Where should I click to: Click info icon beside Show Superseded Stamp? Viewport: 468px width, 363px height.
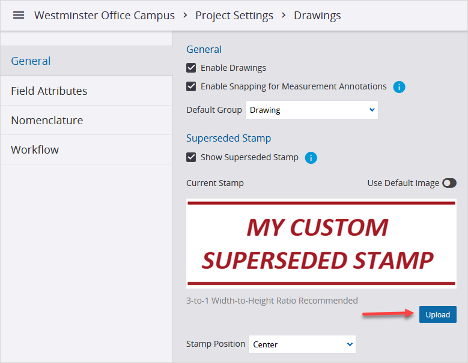tap(311, 158)
